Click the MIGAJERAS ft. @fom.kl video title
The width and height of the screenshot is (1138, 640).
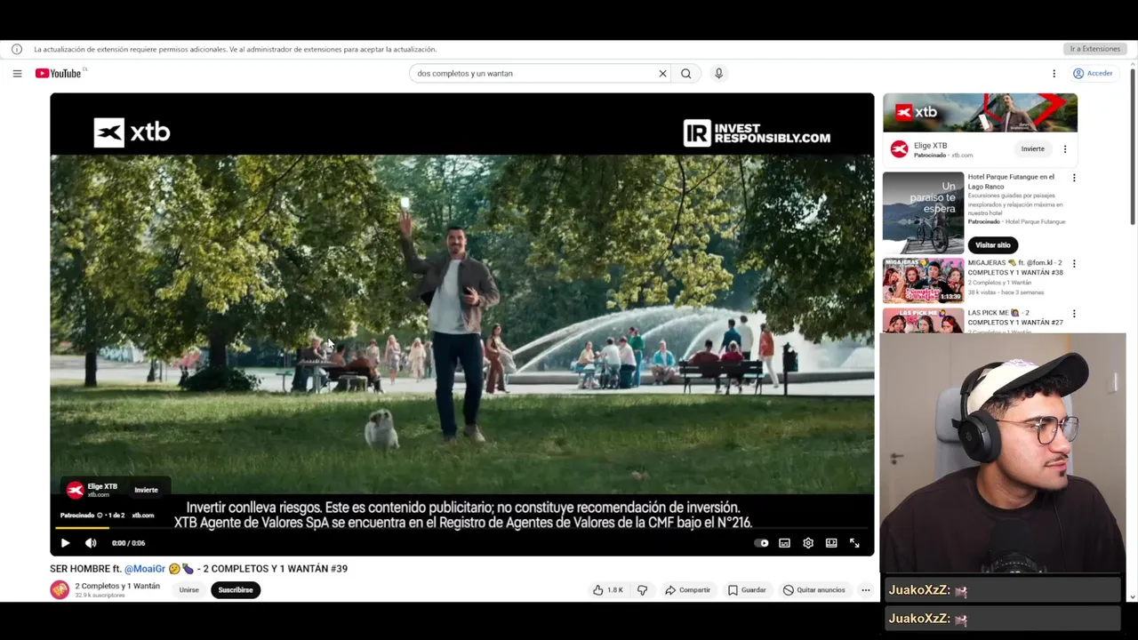point(1015,268)
